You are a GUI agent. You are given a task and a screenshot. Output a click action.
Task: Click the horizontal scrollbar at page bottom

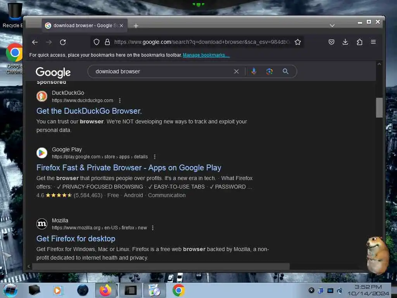[x=161, y=266]
